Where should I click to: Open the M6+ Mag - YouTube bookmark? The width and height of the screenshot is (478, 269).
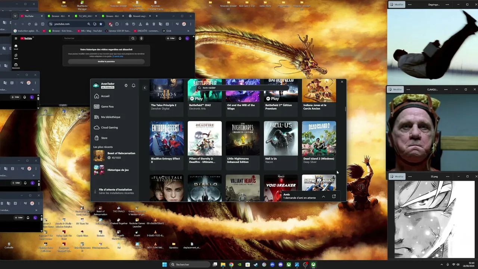(90, 31)
